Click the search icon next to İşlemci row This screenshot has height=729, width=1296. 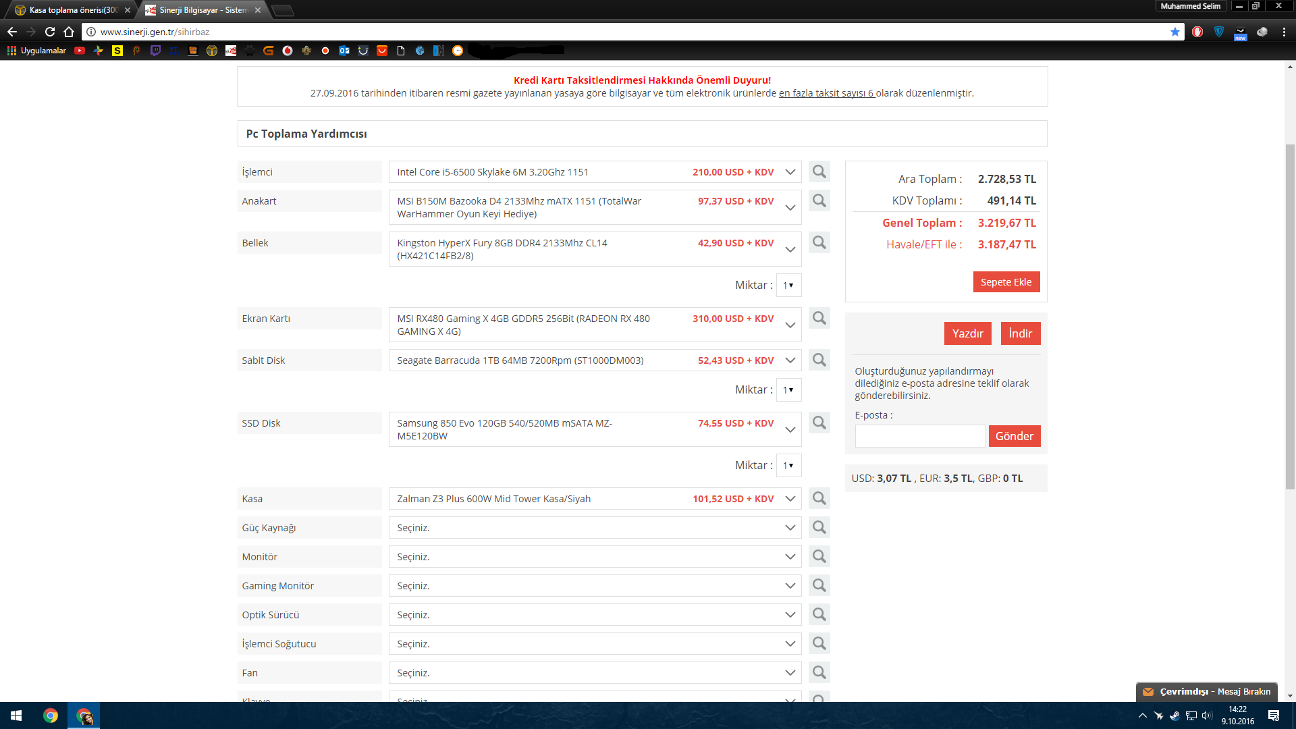pyautogui.click(x=819, y=172)
